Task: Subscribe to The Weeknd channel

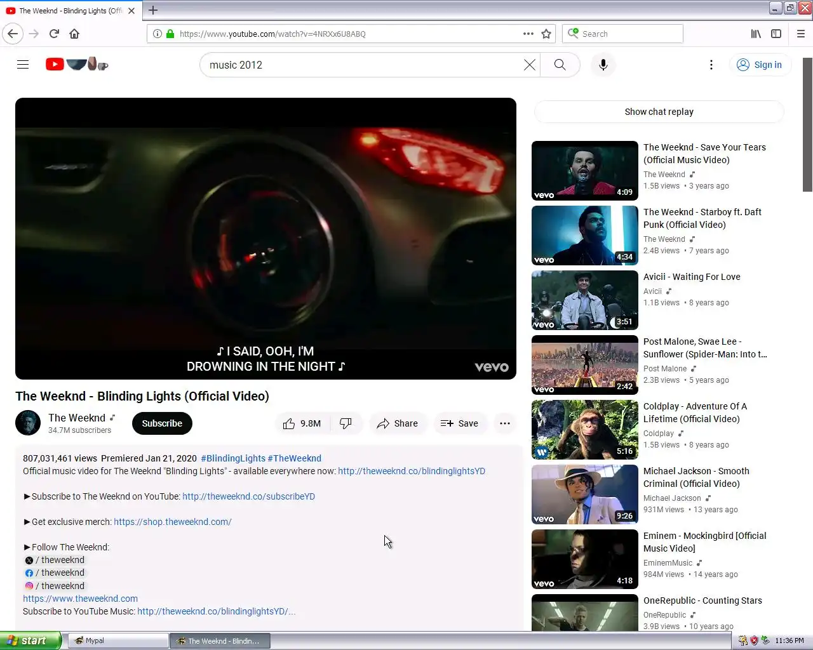Action: pos(162,423)
